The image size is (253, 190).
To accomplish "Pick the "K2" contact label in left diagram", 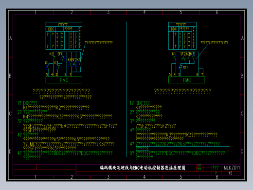I will [51, 54].
